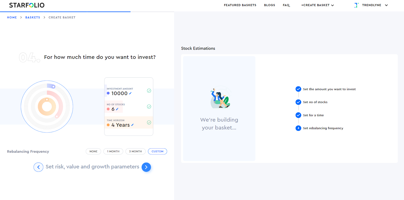Click the blue investment amount dial handle
The height and width of the screenshot is (200, 404).
point(54,87)
